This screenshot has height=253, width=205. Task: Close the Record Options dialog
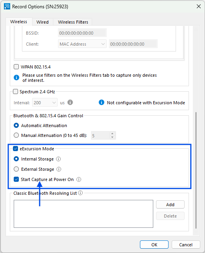pyautogui.click(x=199, y=6)
